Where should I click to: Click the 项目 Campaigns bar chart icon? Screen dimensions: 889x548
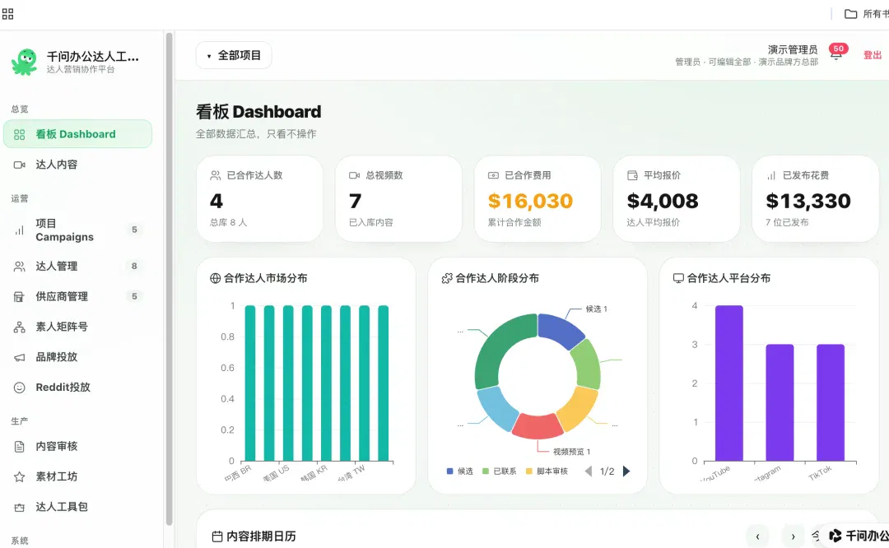click(x=19, y=230)
